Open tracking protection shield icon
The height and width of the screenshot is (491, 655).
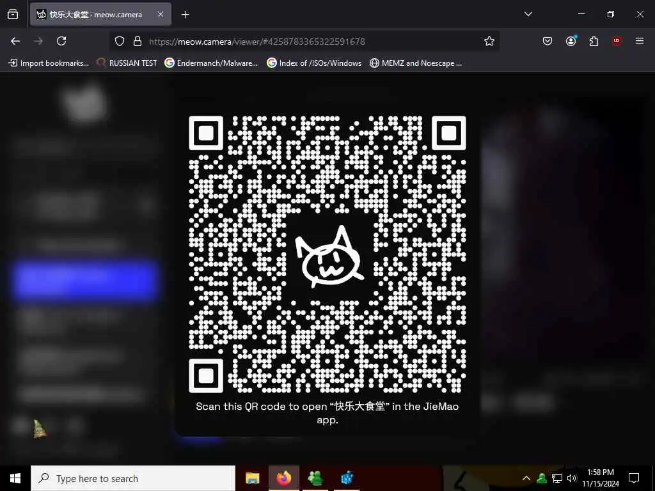click(120, 41)
